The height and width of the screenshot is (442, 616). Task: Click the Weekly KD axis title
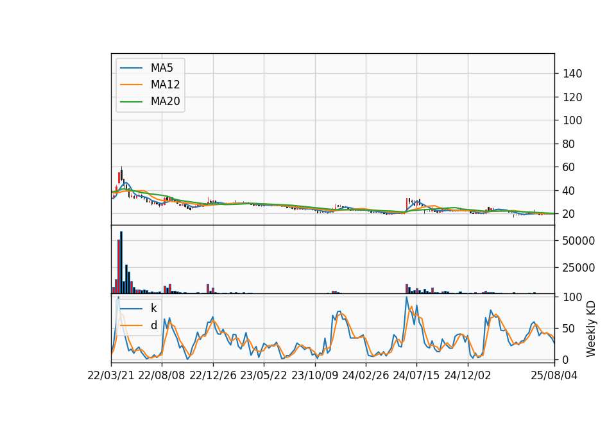coord(591,329)
